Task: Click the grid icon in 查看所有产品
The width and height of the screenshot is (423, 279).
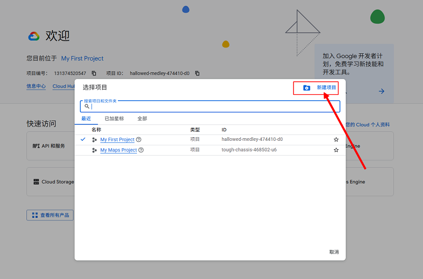Action: [x=35, y=215]
